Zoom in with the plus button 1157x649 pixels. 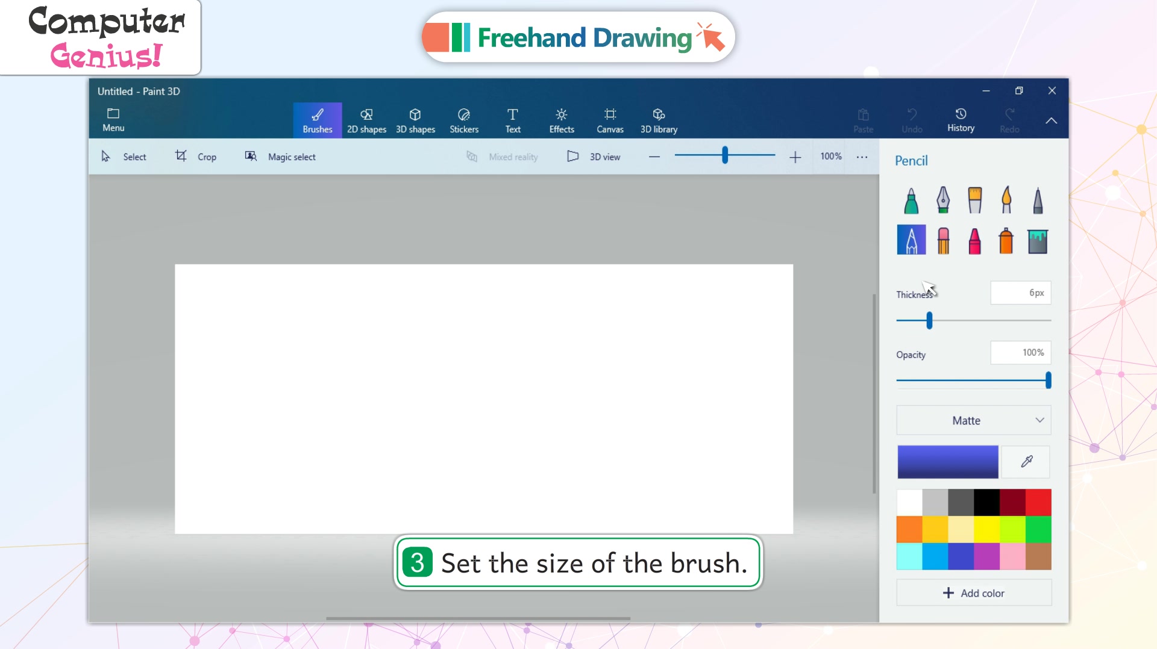coord(795,157)
